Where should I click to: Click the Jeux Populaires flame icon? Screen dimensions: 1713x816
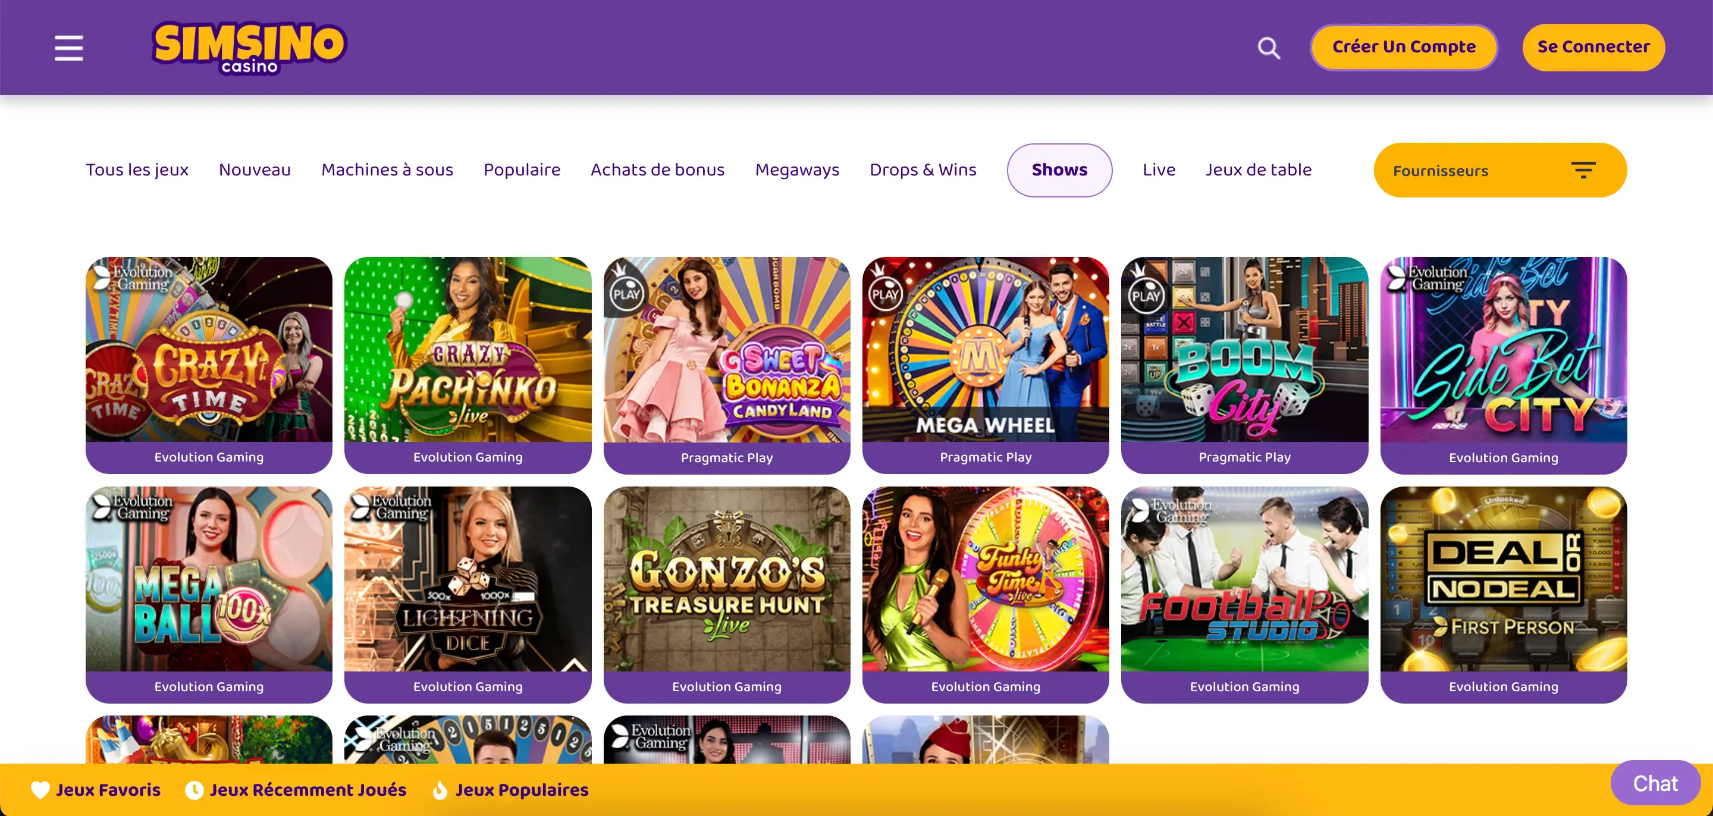coord(440,789)
